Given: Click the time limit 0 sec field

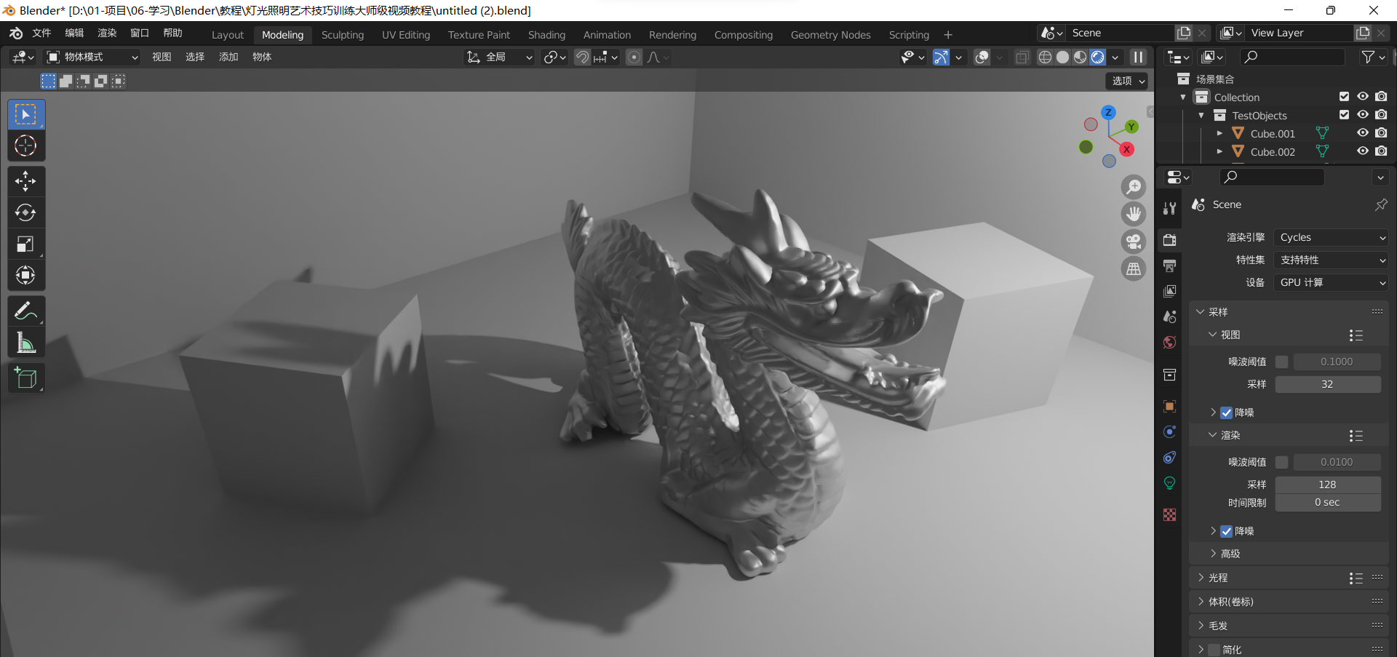Looking at the screenshot, I should pyautogui.click(x=1328, y=503).
